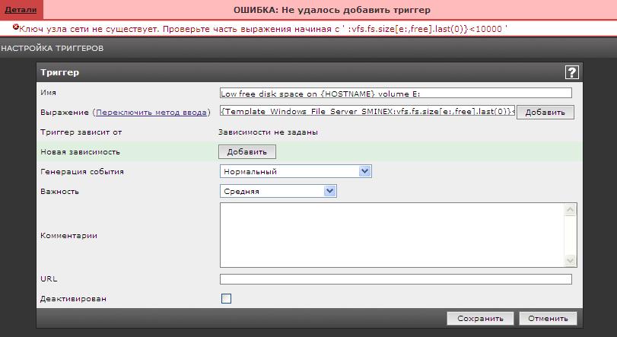Focus the Выражение expression field
The image size is (617, 337).
pos(367,111)
